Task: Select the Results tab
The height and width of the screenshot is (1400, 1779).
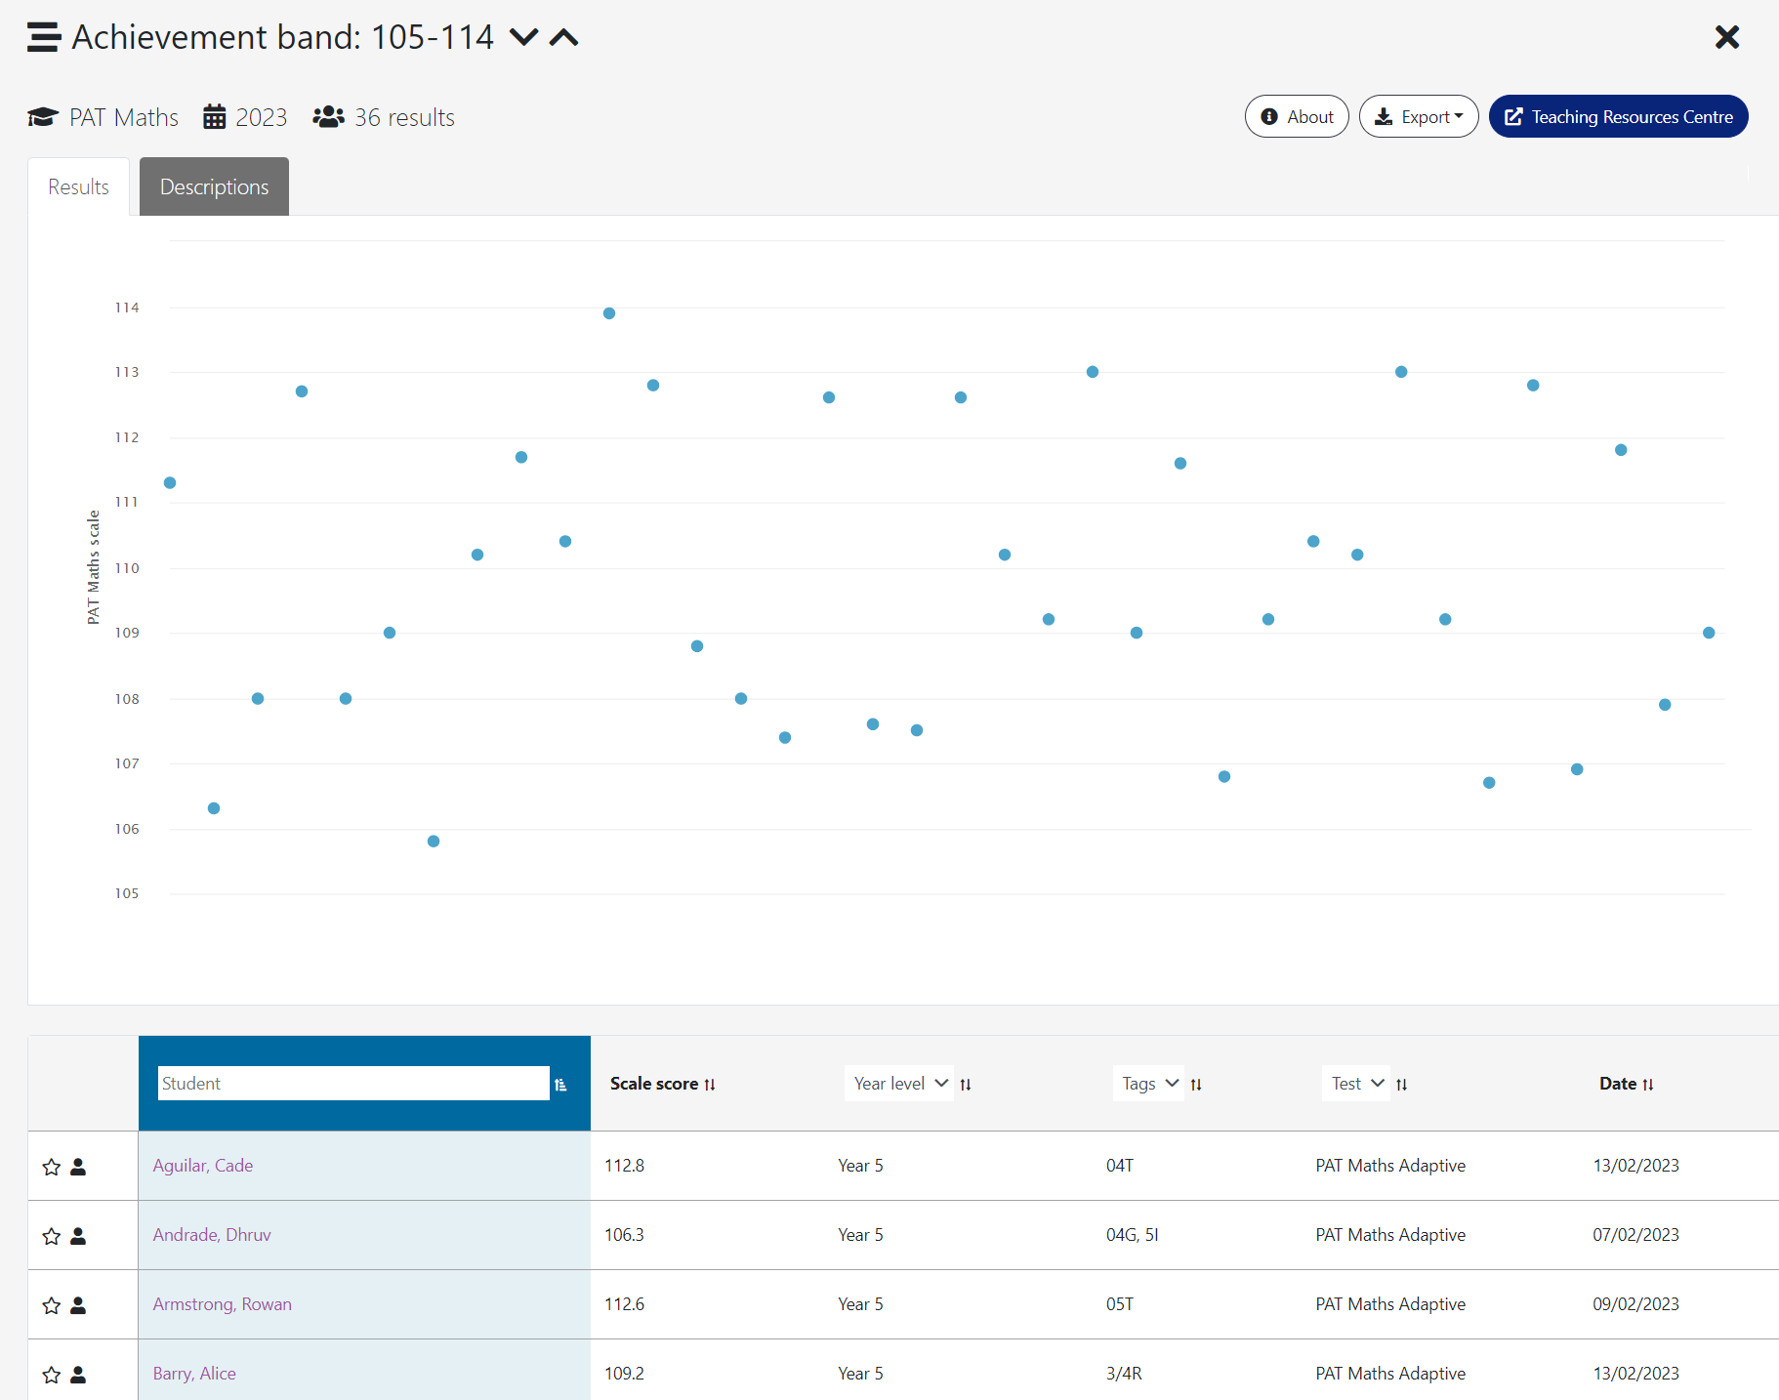Action: 78,186
